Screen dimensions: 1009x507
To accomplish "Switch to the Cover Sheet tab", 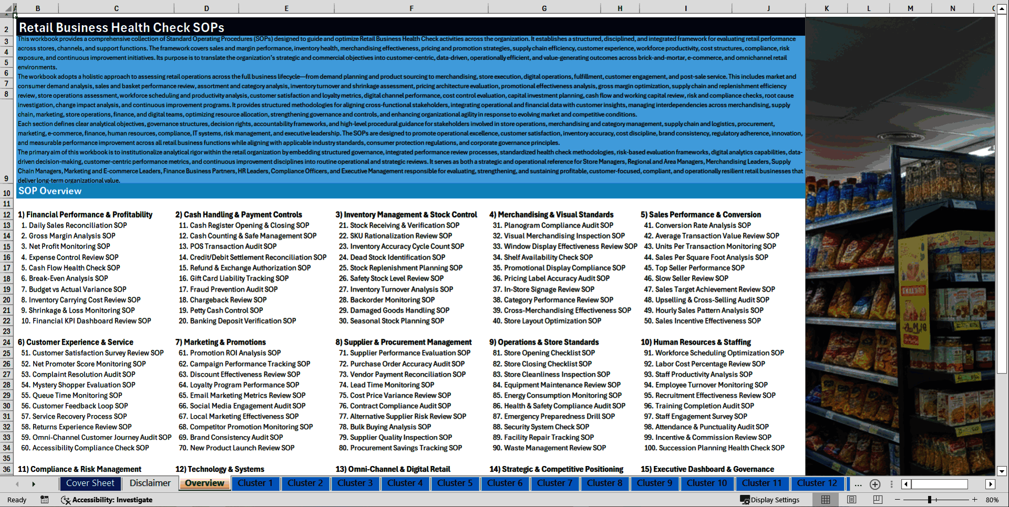I will pos(90,483).
